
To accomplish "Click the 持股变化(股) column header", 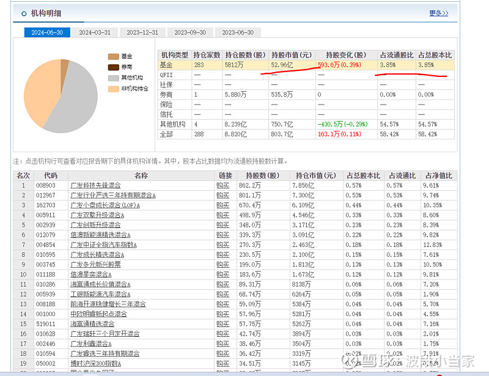I will click(x=346, y=55).
